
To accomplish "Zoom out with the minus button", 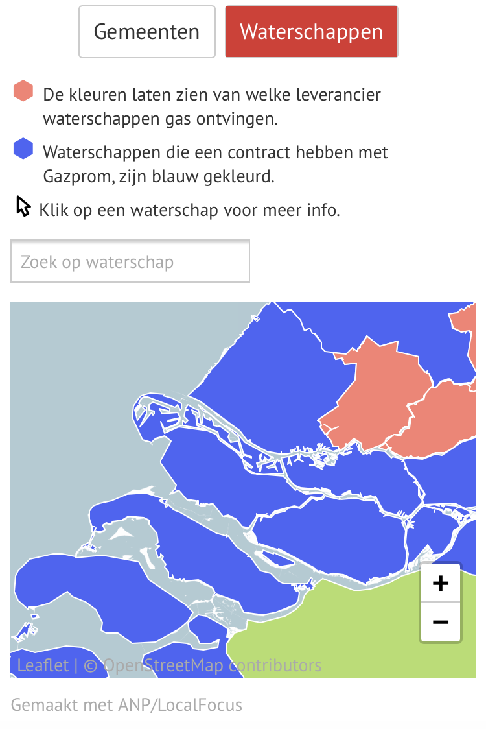I will click(x=441, y=621).
